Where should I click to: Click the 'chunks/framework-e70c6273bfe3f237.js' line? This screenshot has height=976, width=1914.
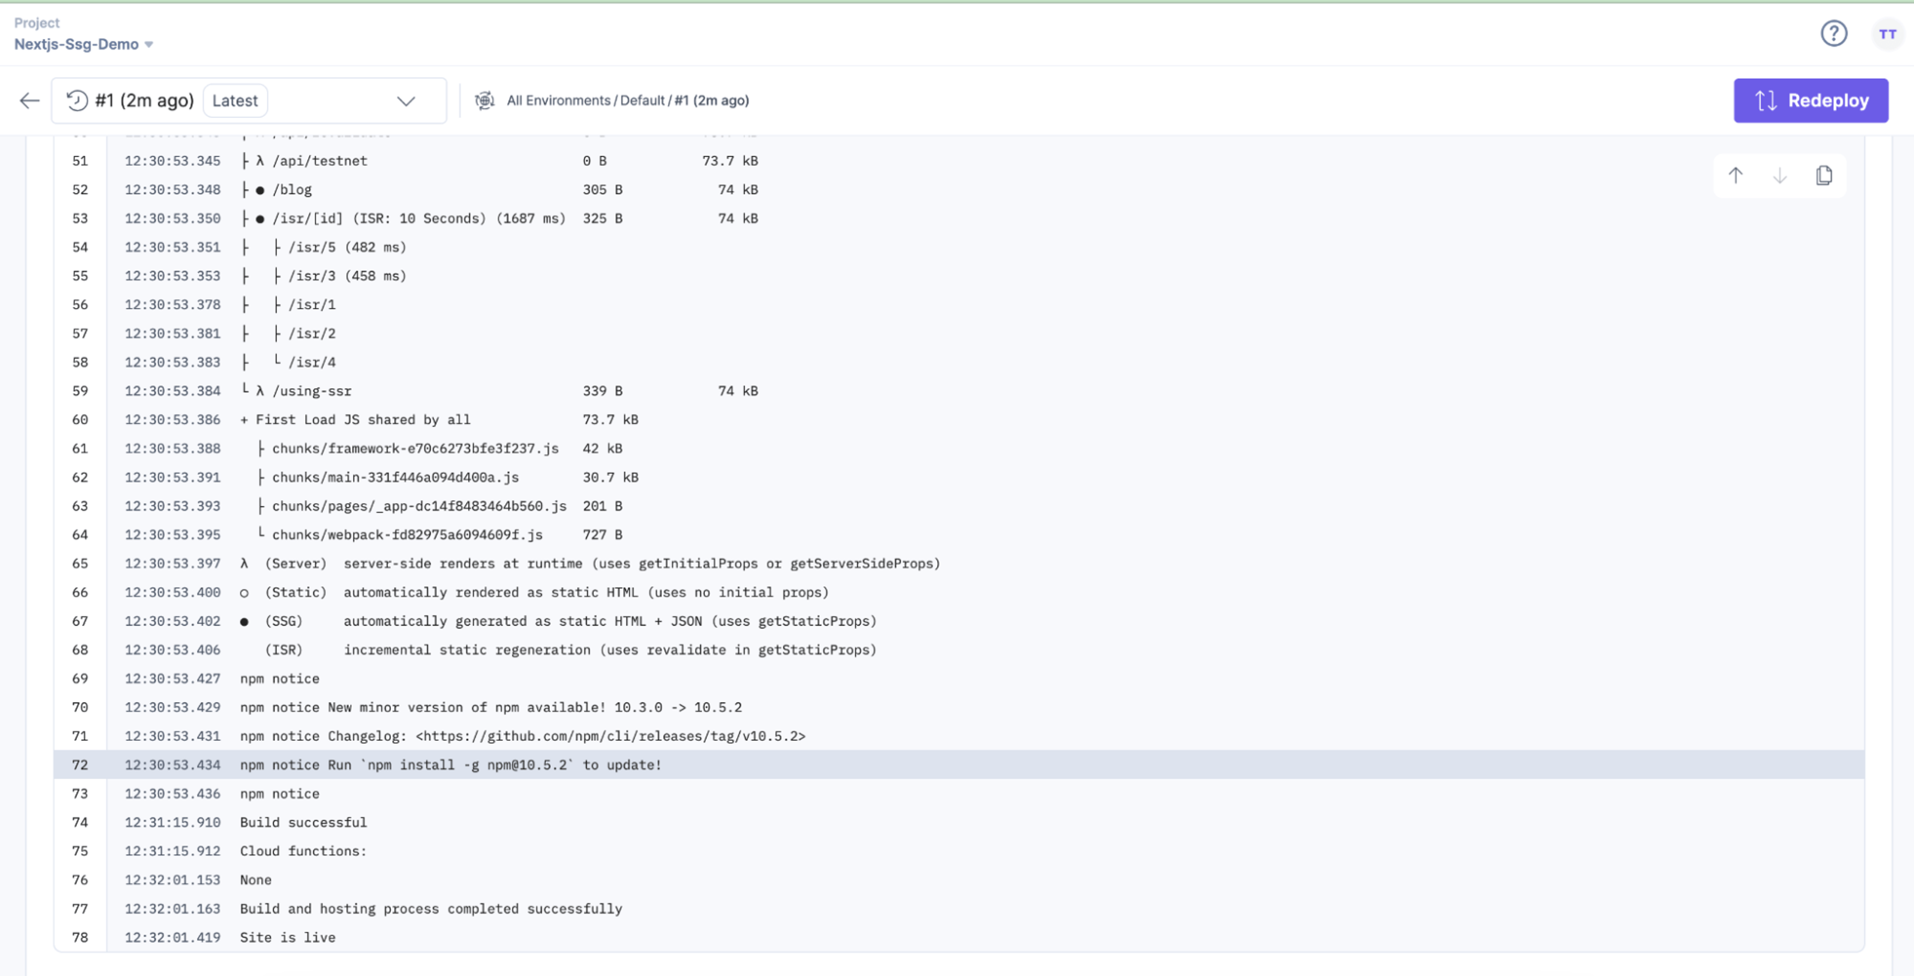point(958,448)
